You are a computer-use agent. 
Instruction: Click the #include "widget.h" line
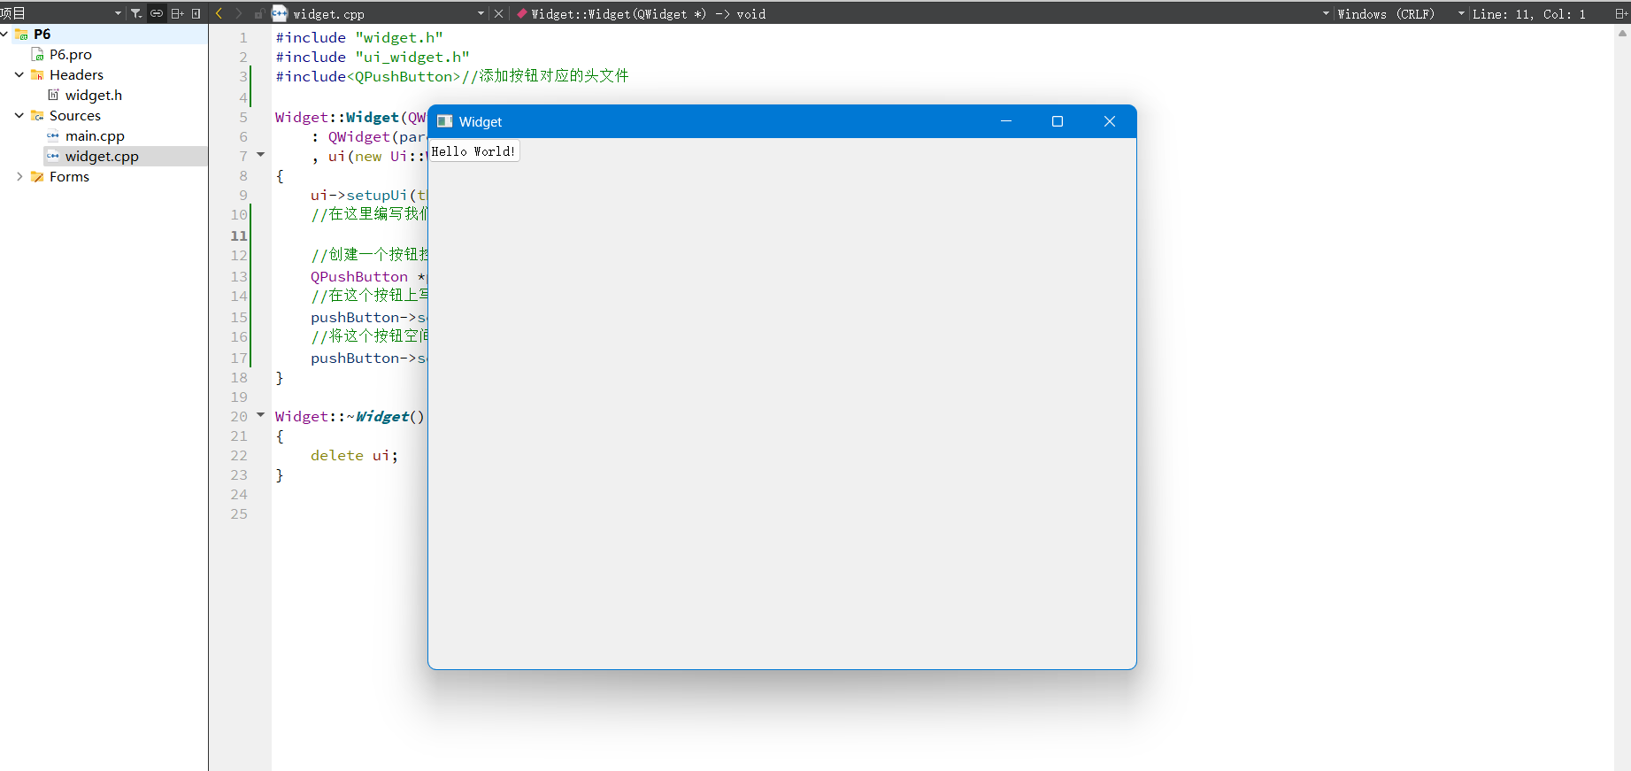[x=359, y=37]
